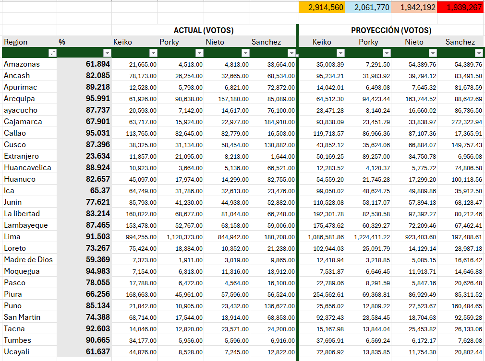The image size is (485, 361).
Task: Select the Extranjero Porky projection 89,257.00
Action: point(368,156)
